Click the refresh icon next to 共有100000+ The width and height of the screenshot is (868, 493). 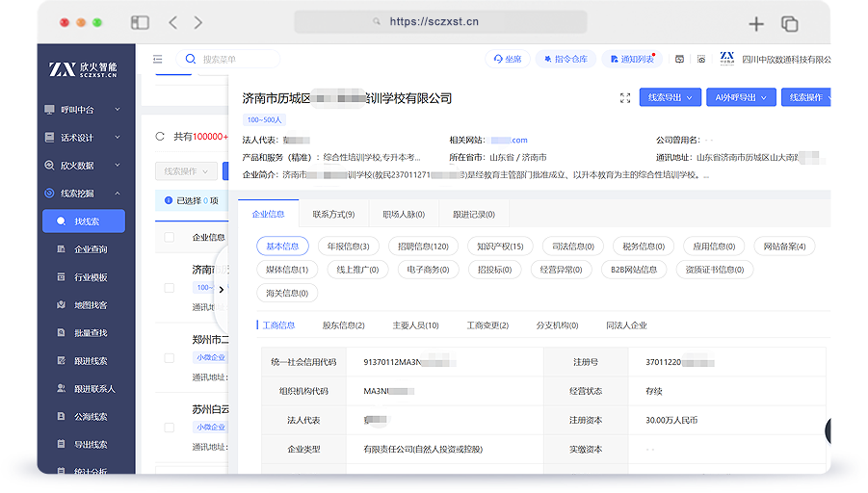[x=160, y=137]
